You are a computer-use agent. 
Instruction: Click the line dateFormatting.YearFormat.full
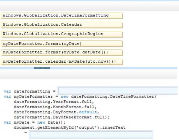tap(54, 102)
